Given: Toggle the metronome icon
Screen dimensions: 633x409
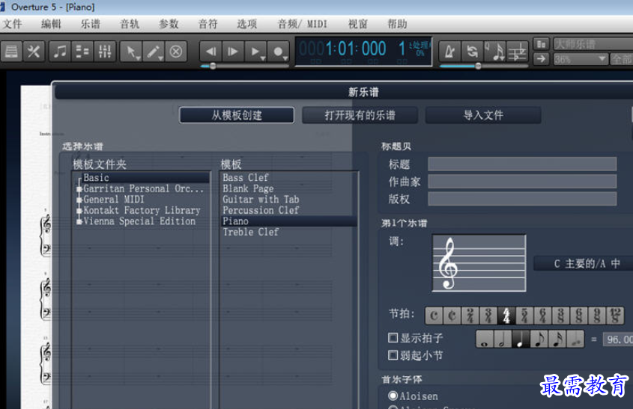Looking at the screenshot, I should point(449,52).
